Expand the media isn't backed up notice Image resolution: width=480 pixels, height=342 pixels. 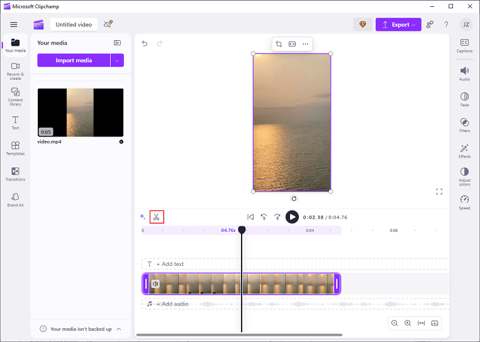pyautogui.click(x=119, y=329)
